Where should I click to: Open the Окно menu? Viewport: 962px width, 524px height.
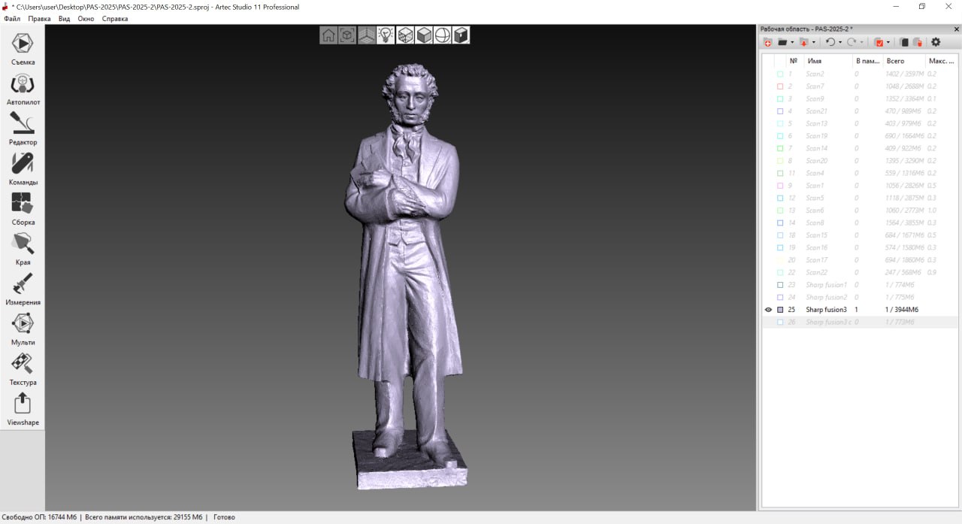(86, 19)
